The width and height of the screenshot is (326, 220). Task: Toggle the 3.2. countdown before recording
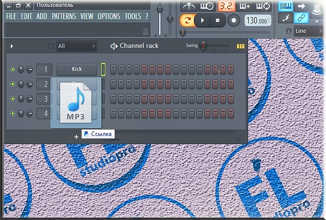pos(225,6)
